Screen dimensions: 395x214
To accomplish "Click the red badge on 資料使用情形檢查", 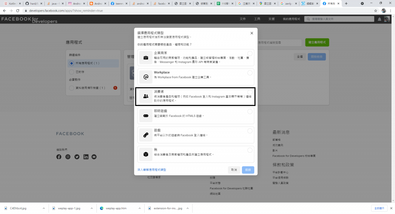I will [x=115, y=88].
